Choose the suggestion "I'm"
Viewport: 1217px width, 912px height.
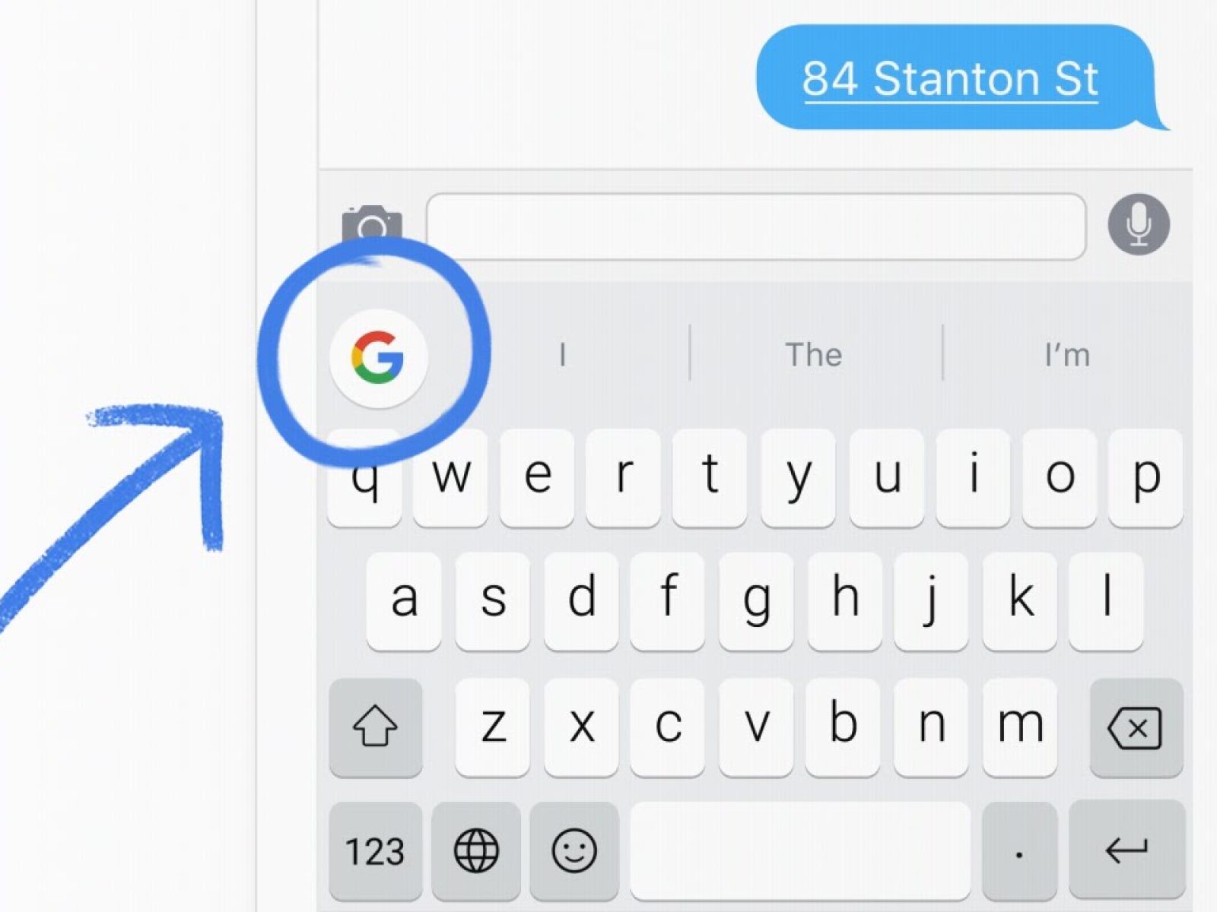point(1067,355)
